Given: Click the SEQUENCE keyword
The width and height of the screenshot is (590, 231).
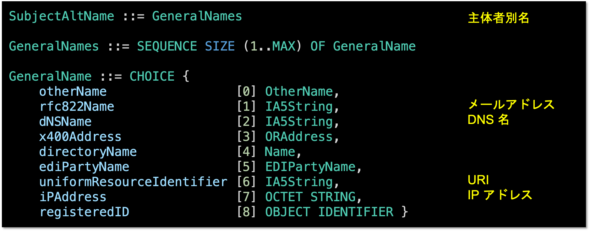Looking at the screenshot, I should pos(167,46).
